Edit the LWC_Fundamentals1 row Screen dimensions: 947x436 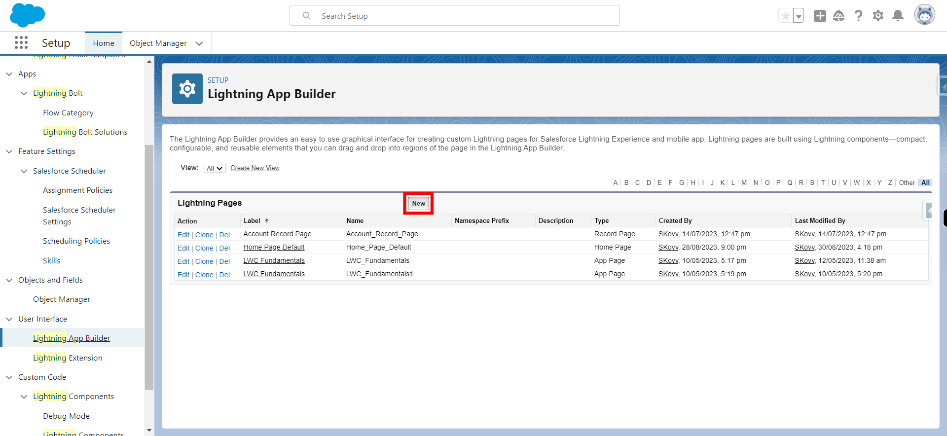(183, 275)
